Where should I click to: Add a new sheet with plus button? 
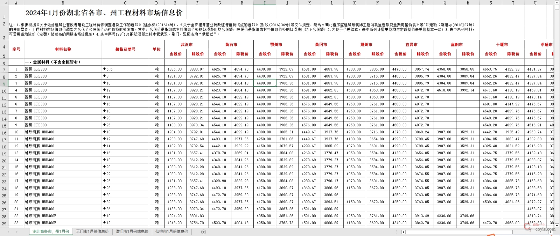coord(204,232)
